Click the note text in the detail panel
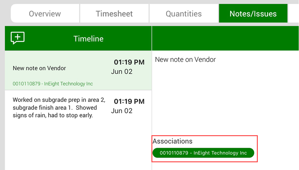 185,59
